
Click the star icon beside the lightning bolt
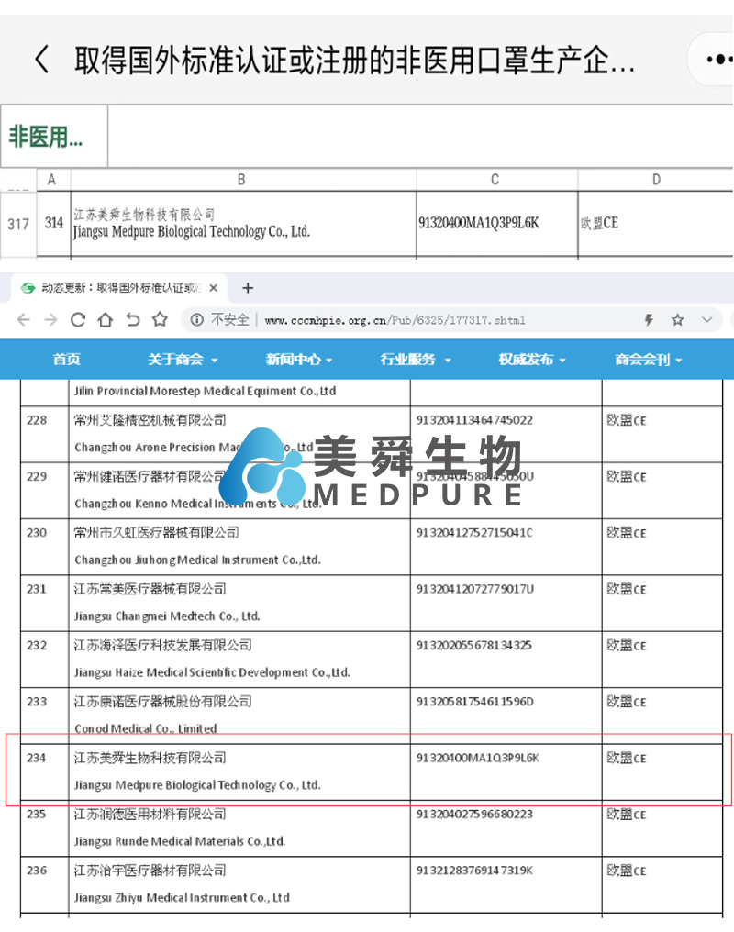pos(677,320)
